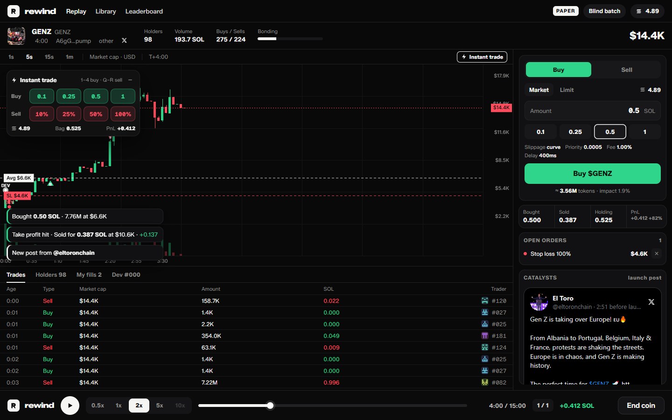Toggle the Market cap · USD chart mode

tap(112, 57)
